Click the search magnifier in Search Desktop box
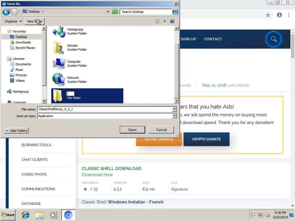The width and height of the screenshot is (295, 221). point(175,12)
